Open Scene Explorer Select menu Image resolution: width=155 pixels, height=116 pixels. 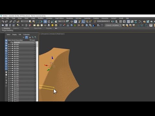[8, 34]
